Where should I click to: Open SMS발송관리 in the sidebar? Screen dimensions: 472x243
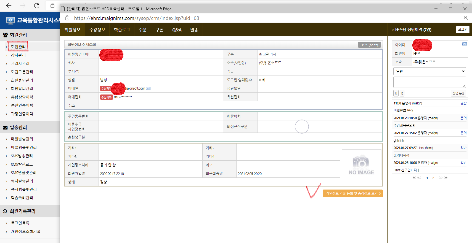point(22,156)
